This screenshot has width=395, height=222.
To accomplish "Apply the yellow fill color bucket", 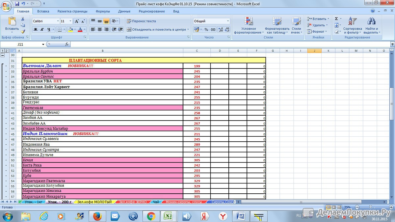I will click(70, 29).
